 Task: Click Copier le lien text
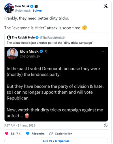pos(64,134)
